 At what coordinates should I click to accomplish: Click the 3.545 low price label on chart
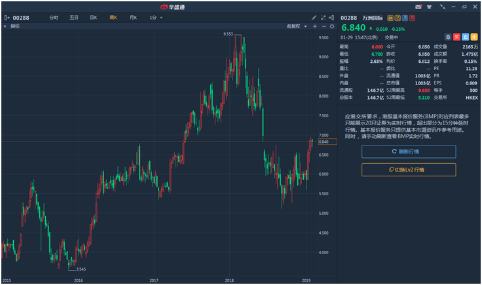pyautogui.click(x=81, y=269)
